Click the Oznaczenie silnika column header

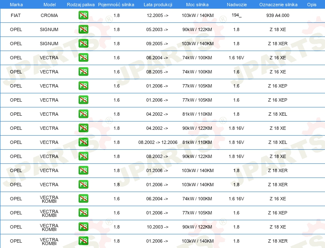[278, 5]
